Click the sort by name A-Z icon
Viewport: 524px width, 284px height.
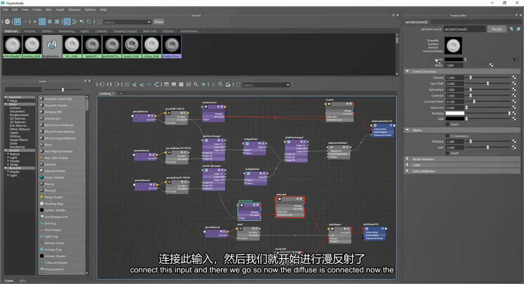tap(67, 22)
